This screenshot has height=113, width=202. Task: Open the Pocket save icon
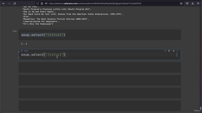click(x=187, y=3)
